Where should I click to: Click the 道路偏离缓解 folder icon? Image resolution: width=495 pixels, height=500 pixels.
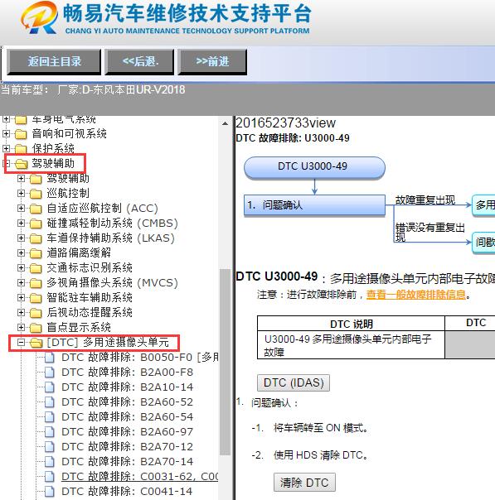36,253
